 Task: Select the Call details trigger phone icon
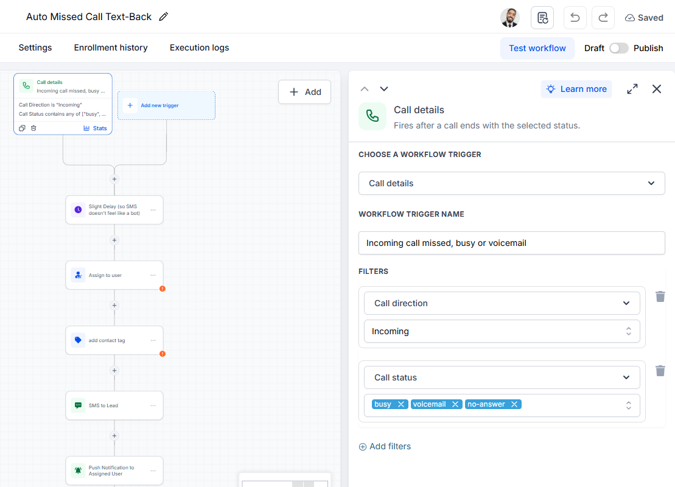pyautogui.click(x=26, y=86)
